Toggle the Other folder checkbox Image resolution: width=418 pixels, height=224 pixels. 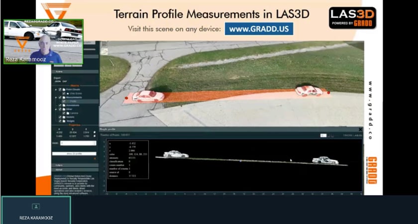pos(60,110)
